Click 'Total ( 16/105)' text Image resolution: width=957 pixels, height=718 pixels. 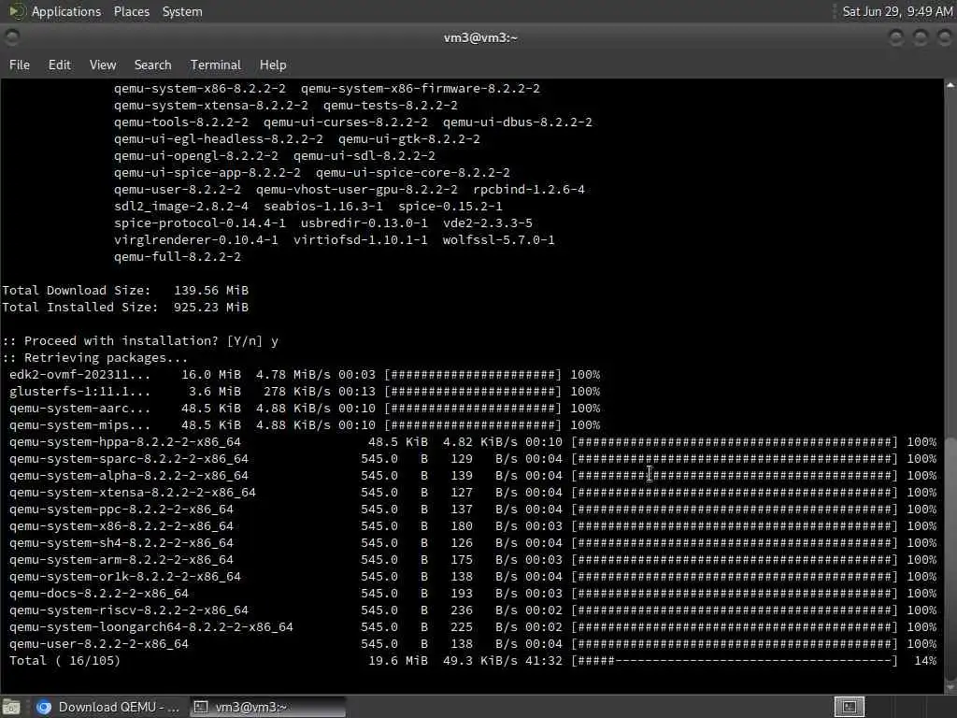tap(64, 661)
